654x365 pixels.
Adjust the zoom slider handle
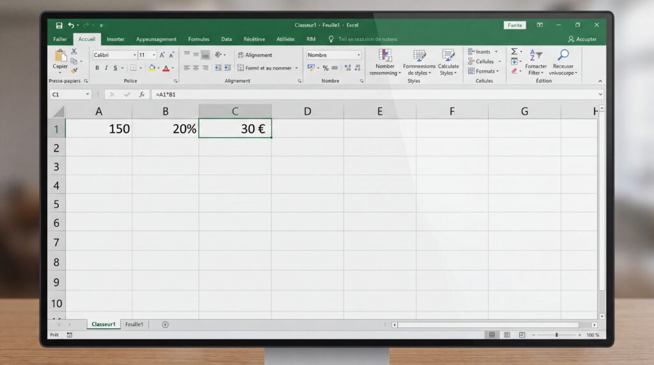point(556,335)
